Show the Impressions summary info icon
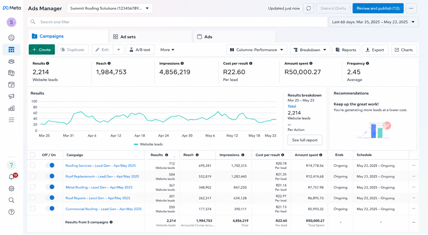The height and width of the screenshot is (235, 428). [182, 63]
